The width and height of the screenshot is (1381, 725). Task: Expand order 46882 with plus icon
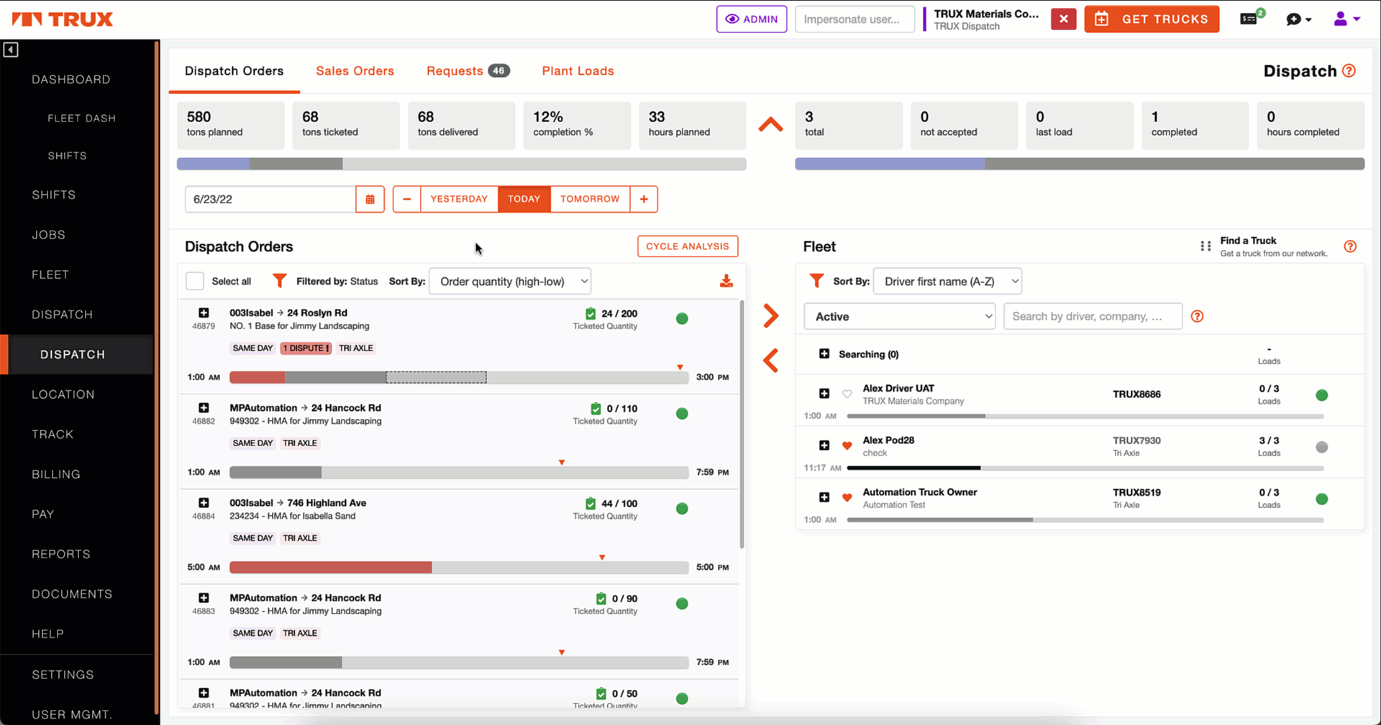(x=204, y=407)
